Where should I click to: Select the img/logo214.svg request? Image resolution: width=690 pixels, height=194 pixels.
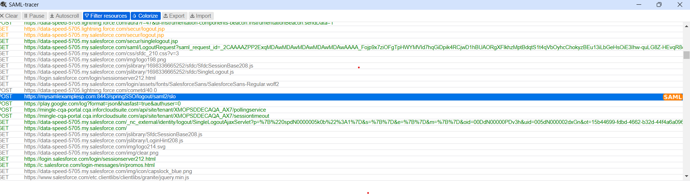pyautogui.click(x=341, y=147)
